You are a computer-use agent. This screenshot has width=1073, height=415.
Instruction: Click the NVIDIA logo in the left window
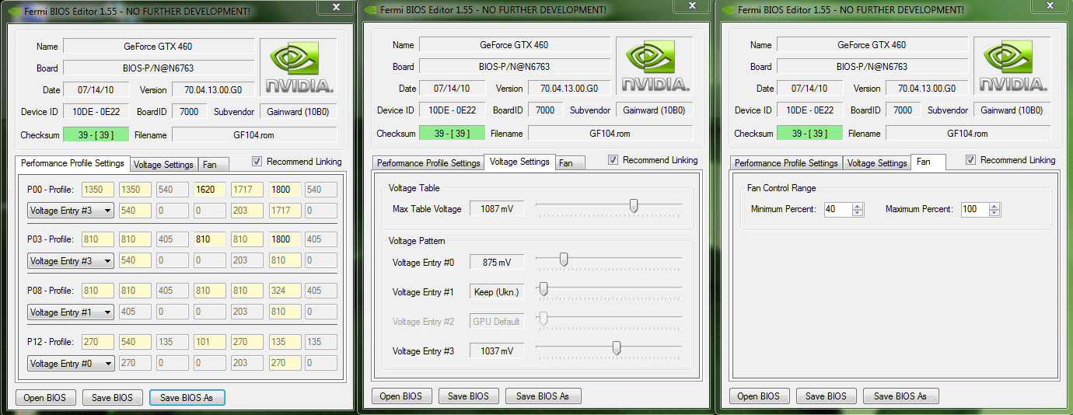pos(299,68)
